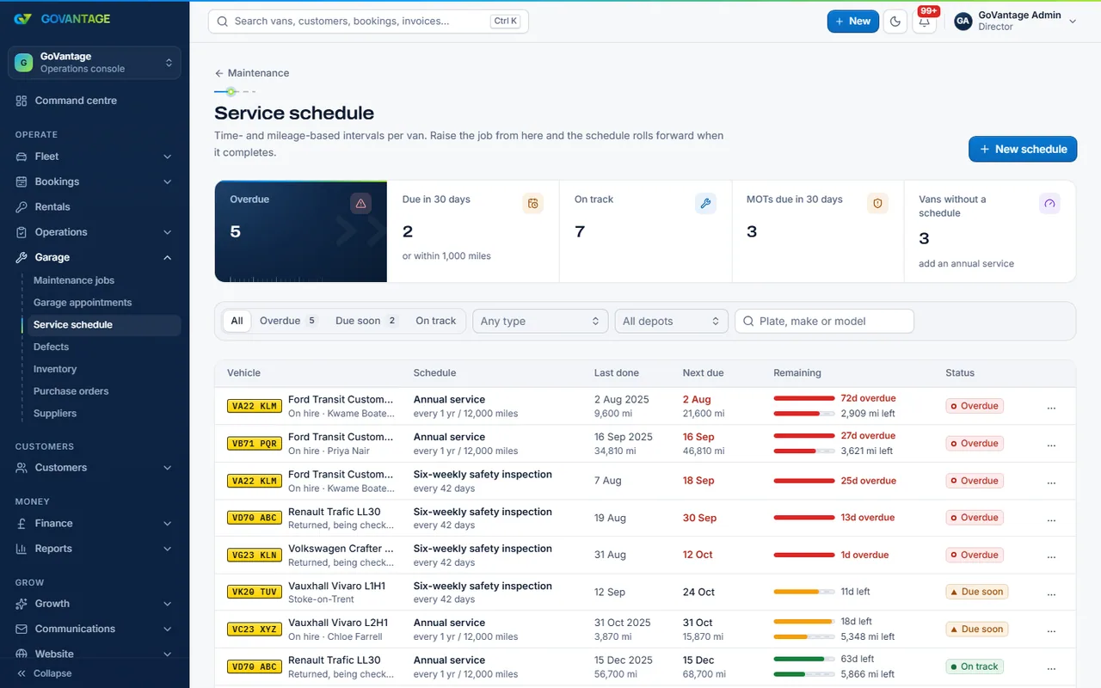Open Garage appointments in sidebar
Image resolution: width=1101 pixels, height=688 pixels.
pos(83,303)
